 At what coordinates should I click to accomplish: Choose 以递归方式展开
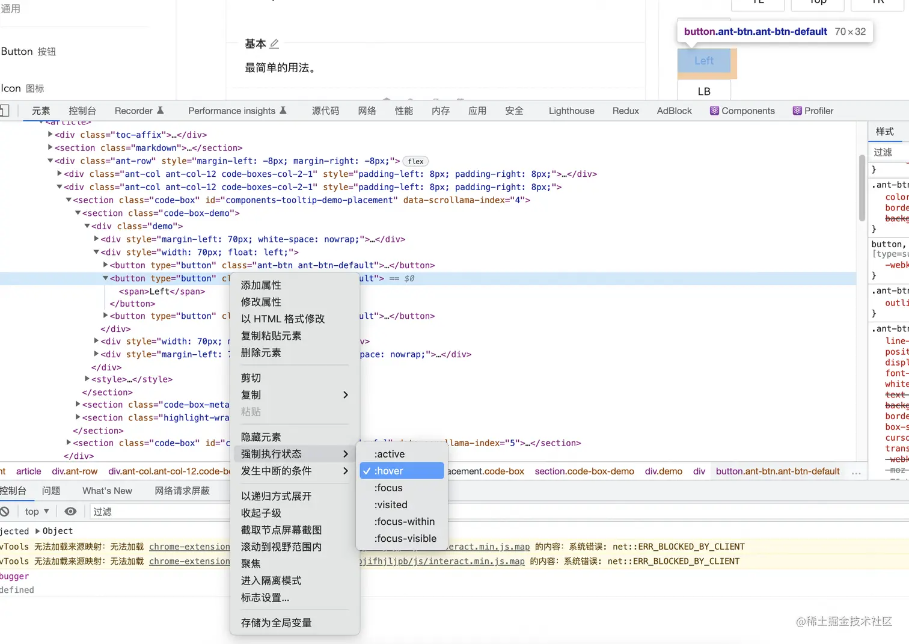[x=295, y=496]
